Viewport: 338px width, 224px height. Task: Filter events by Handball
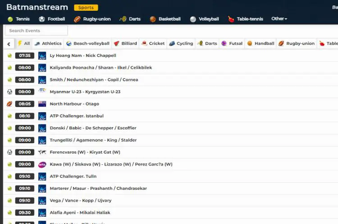tap(261, 44)
